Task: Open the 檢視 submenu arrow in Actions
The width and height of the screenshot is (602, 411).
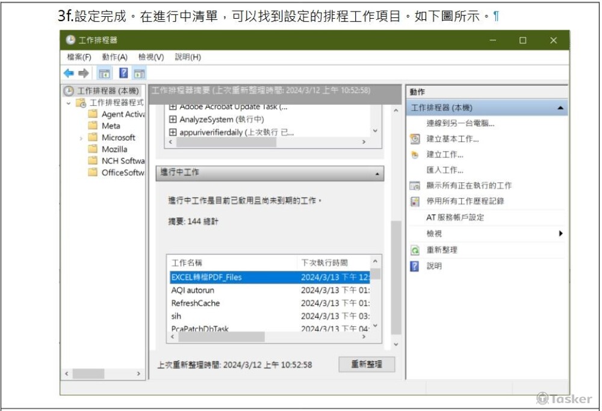Action: (560, 232)
